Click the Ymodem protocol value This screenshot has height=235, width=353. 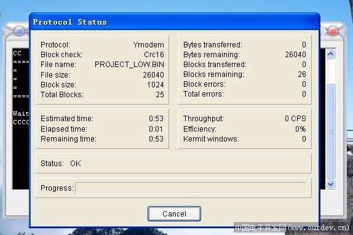click(148, 45)
